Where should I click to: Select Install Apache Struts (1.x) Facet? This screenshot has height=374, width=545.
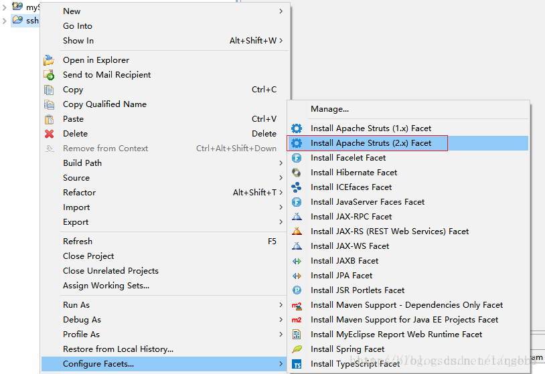408,128
